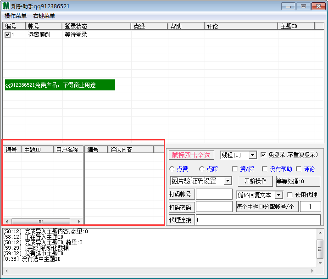The width and height of the screenshot is (328, 279).
Task: Enable 免登录(不重复登录) checkbox
Action: pyautogui.click(x=263, y=155)
